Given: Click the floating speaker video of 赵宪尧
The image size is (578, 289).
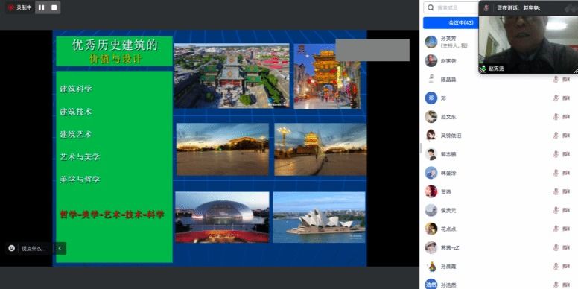Looking at the screenshot, I should pyautogui.click(x=528, y=43).
